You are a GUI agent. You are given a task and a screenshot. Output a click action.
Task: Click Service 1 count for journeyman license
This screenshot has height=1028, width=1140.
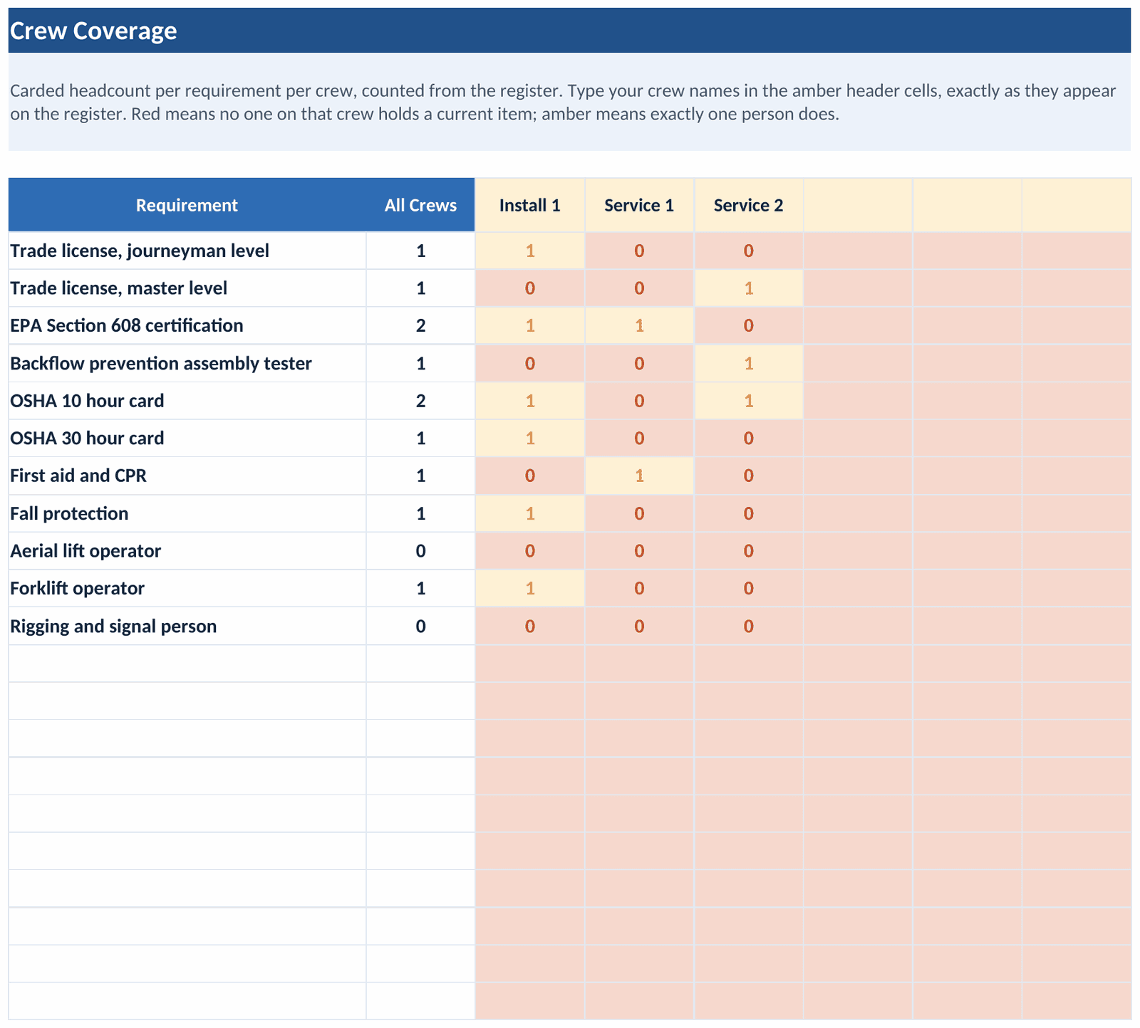[x=639, y=251]
